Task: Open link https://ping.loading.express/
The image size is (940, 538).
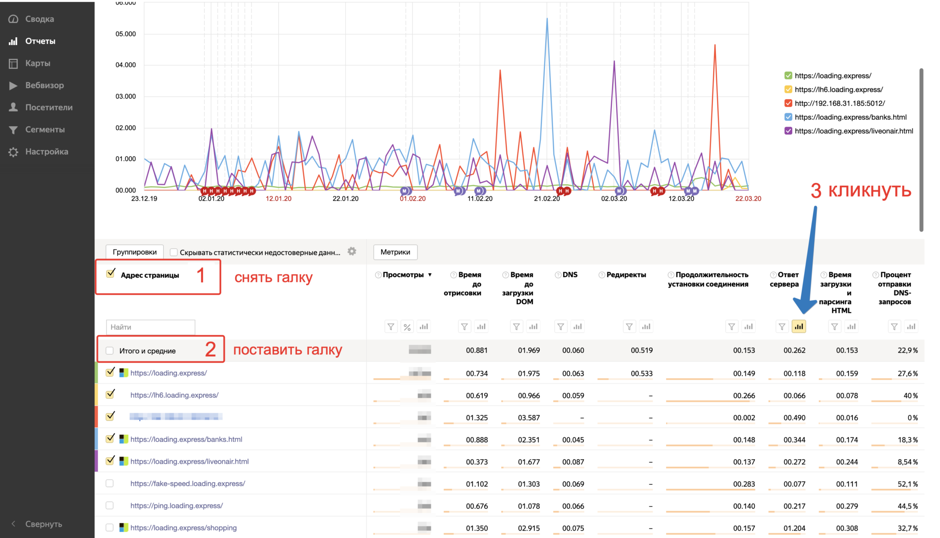Action: click(177, 505)
